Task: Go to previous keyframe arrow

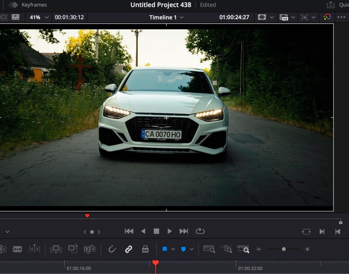Action: [85, 232]
